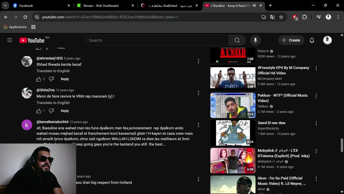This screenshot has width=344, height=194.
Task: Open #Freestyle EP4 By M Company thumbnail
Action: [233, 78]
